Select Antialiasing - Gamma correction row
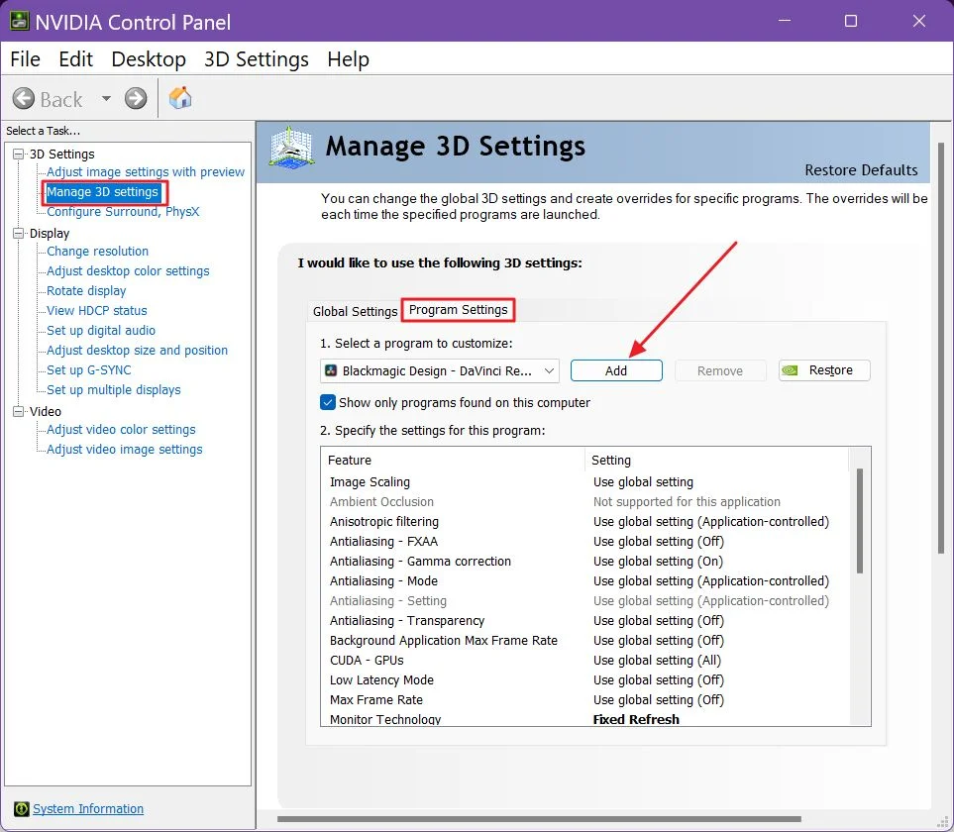 click(x=584, y=562)
